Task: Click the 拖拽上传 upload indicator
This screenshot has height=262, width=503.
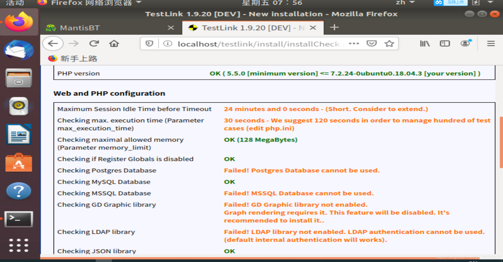Action: point(450,2)
